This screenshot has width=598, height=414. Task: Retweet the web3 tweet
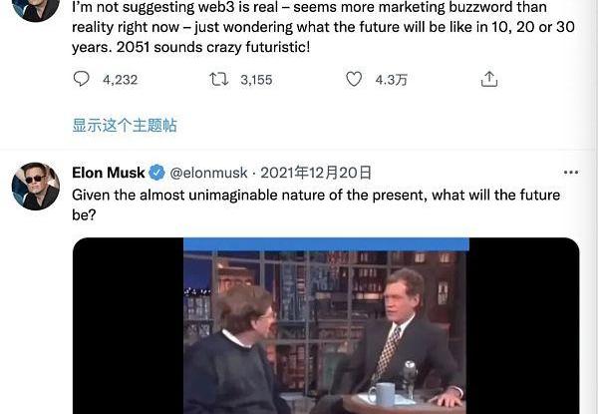coord(218,79)
